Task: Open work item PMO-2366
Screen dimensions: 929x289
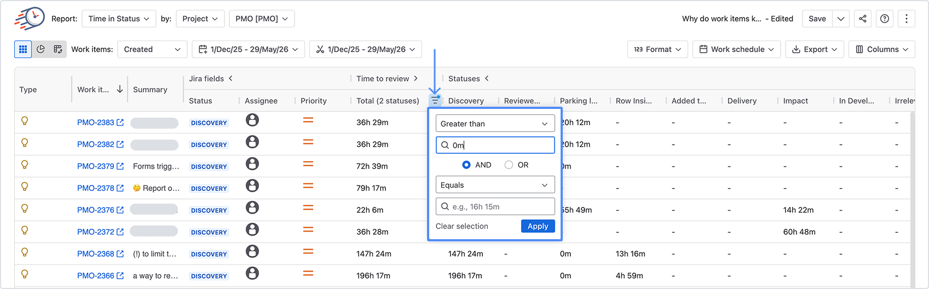Action: 96,276
